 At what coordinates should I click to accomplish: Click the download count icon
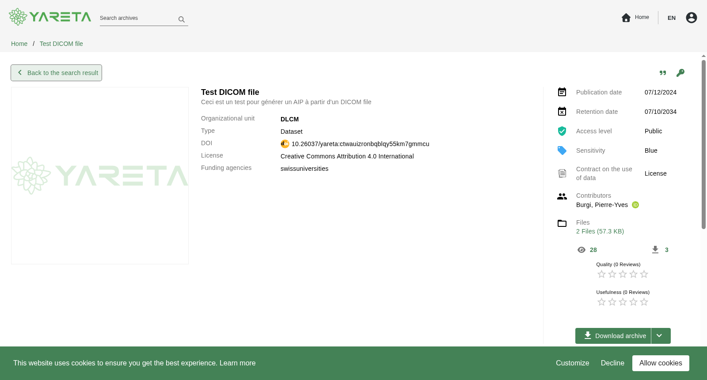tap(655, 250)
